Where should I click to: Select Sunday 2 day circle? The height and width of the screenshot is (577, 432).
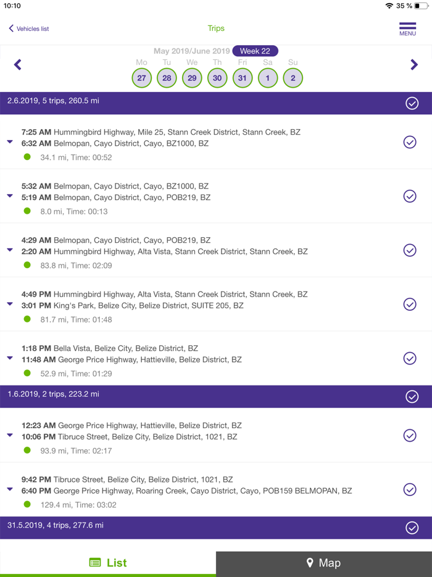tap(293, 78)
